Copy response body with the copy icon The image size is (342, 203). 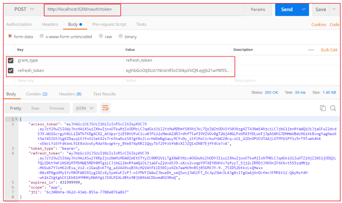tap(323, 108)
